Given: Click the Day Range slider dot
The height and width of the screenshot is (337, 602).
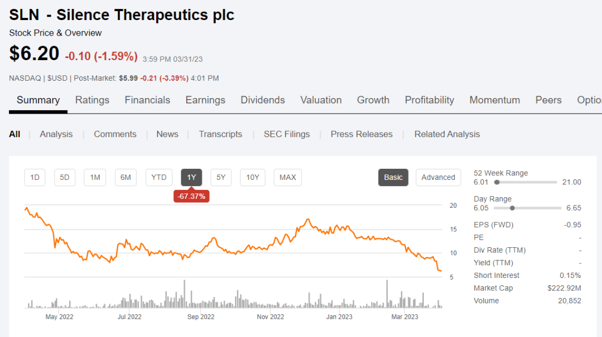Looking at the screenshot, I should [512, 208].
